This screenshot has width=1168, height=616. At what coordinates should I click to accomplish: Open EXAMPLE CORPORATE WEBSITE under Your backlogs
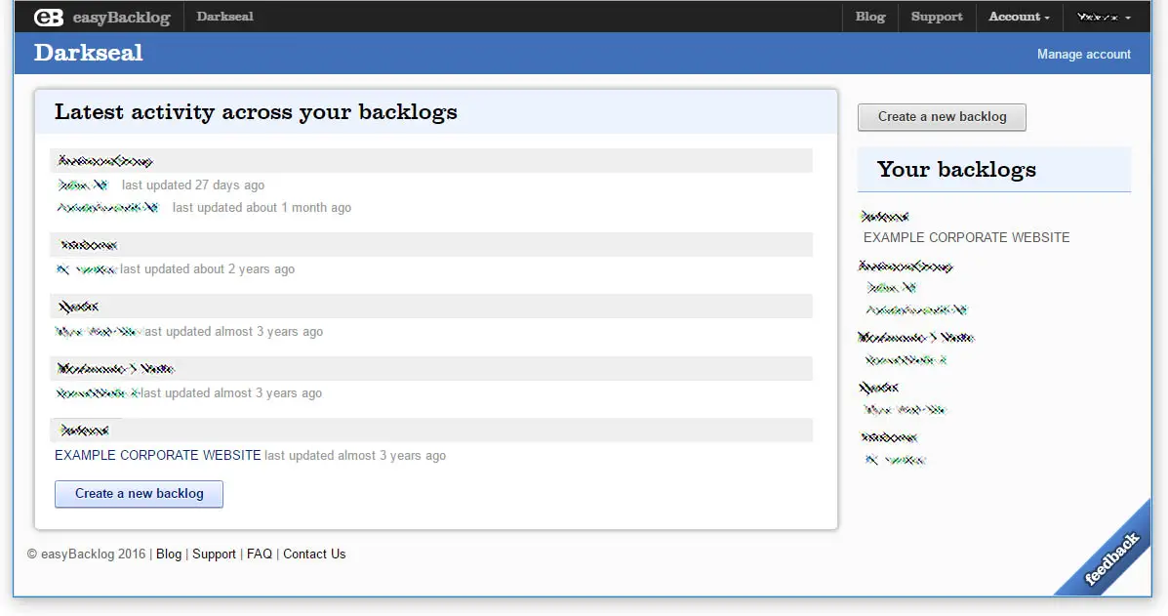966,237
